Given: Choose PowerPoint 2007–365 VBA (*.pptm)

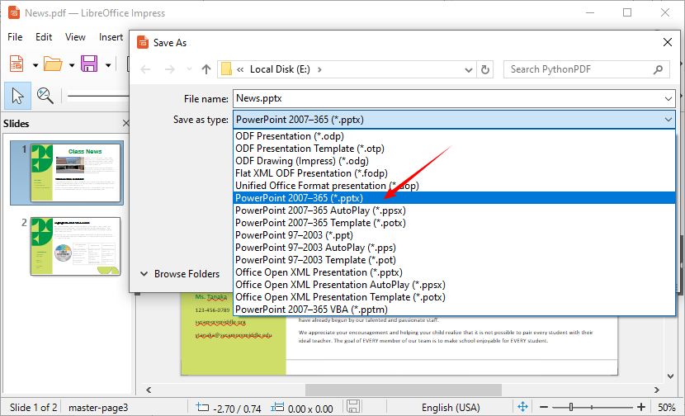Looking at the screenshot, I should [455, 310].
